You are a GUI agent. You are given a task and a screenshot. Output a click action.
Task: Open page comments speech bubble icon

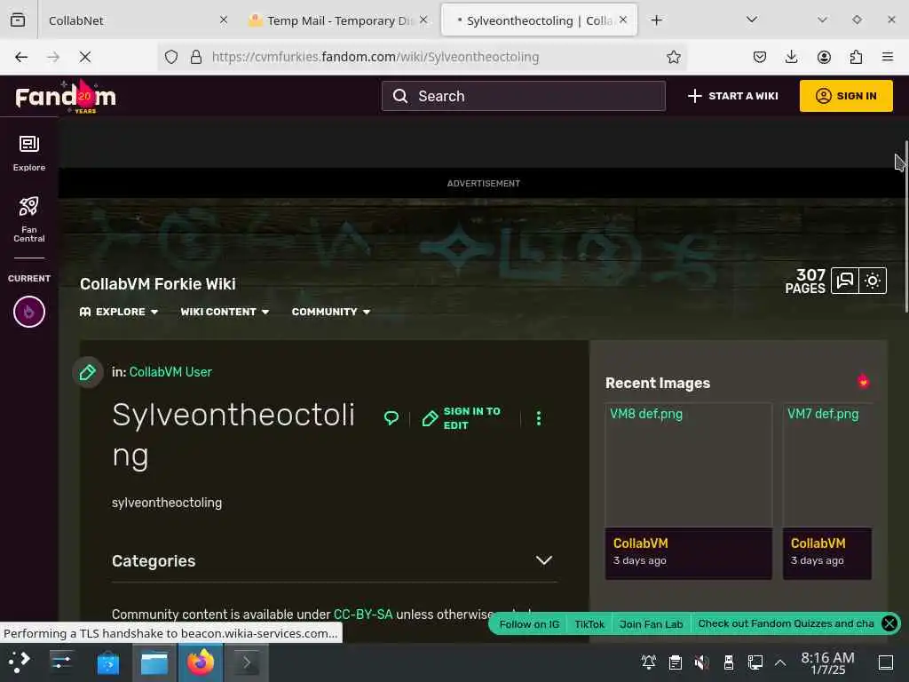click(x=391, y=417)
